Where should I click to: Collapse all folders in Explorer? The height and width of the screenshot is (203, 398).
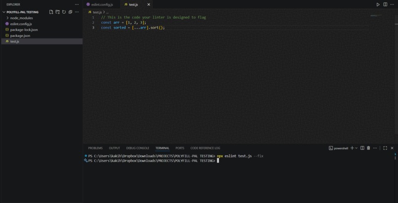pyautogui.click(x=70, y=12)
